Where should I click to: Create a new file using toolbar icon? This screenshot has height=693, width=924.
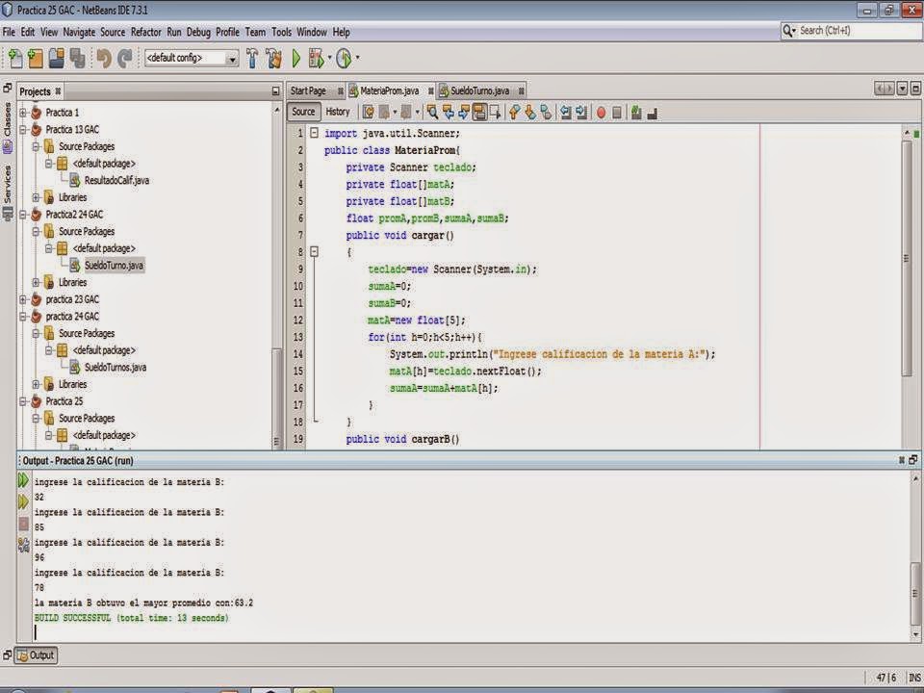coord(17,59)
